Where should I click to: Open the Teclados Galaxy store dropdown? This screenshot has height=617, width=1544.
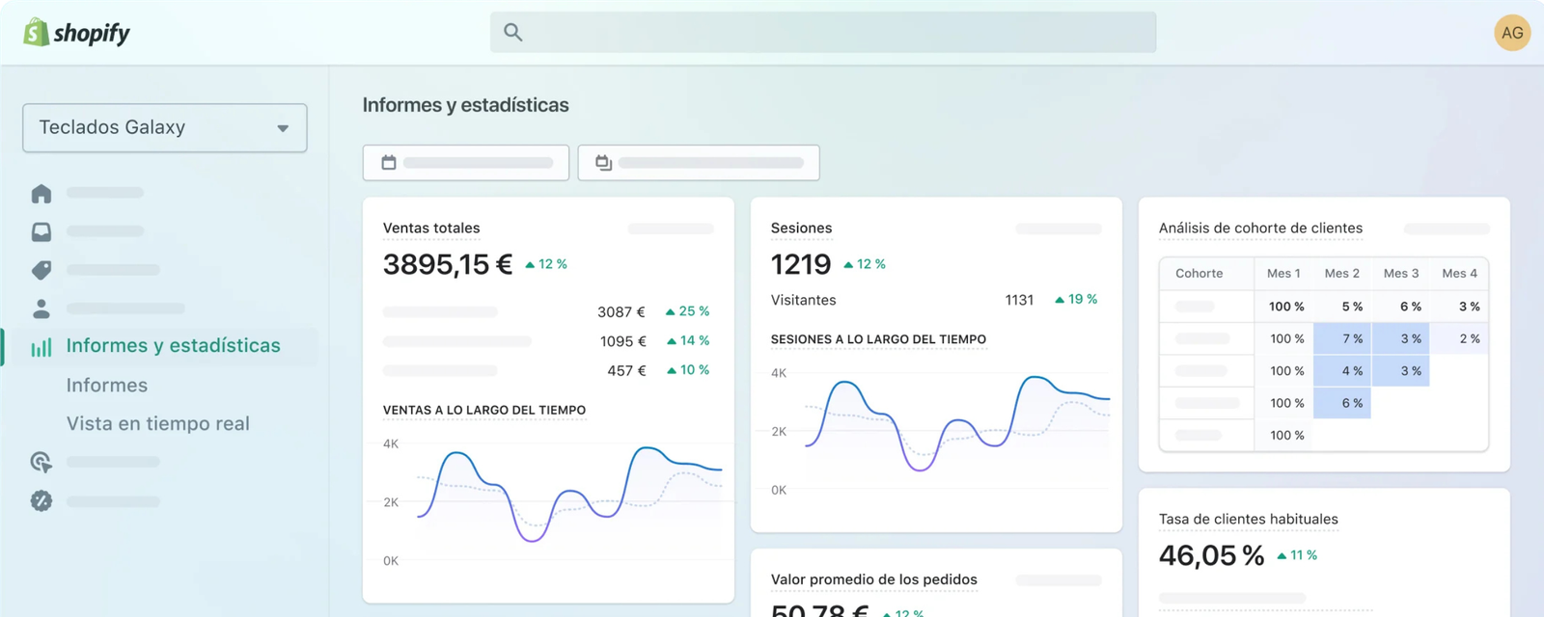[165, 128]
